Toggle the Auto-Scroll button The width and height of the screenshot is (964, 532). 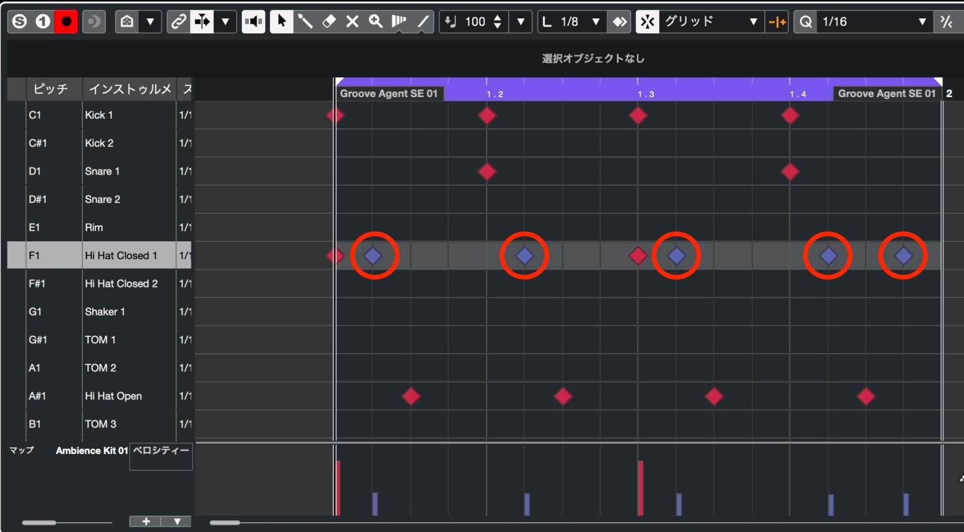[x=202, y=21]
